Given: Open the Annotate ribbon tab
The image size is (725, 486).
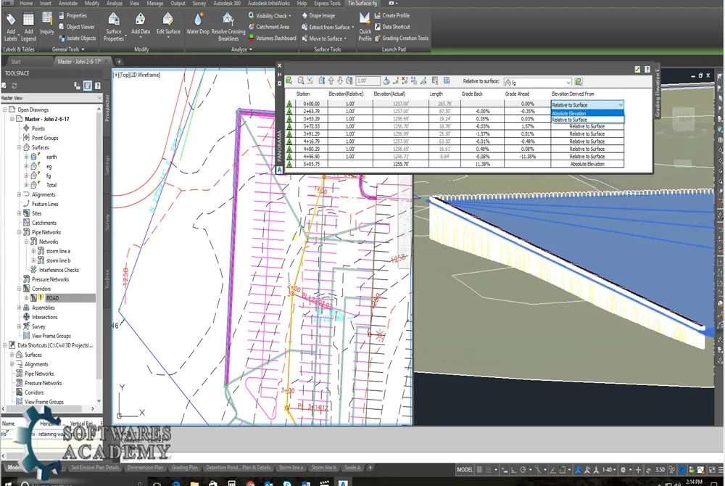Looking at the screenshot, I should pos(68,3).
